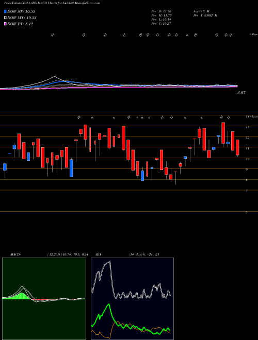Click the white ADX line peak
258x340 pixels.
click(109, 262)
